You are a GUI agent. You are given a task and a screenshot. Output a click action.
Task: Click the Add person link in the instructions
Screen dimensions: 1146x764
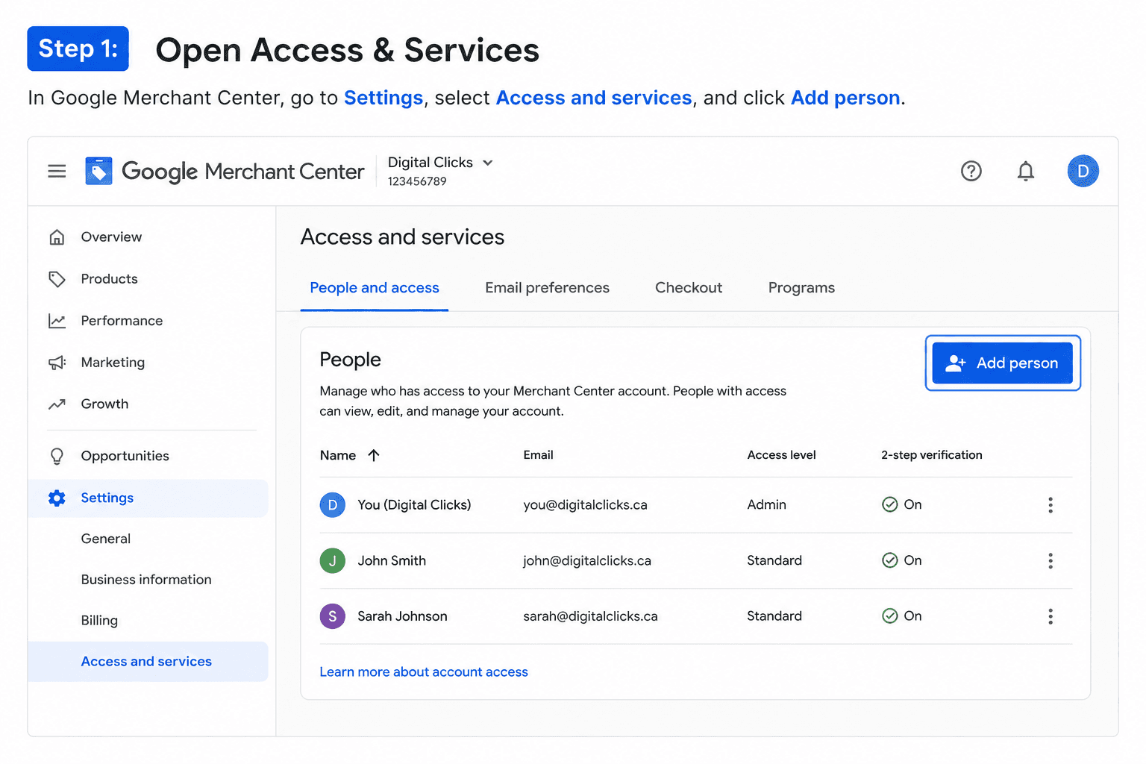pyautogui.click(x=845, y=98)
